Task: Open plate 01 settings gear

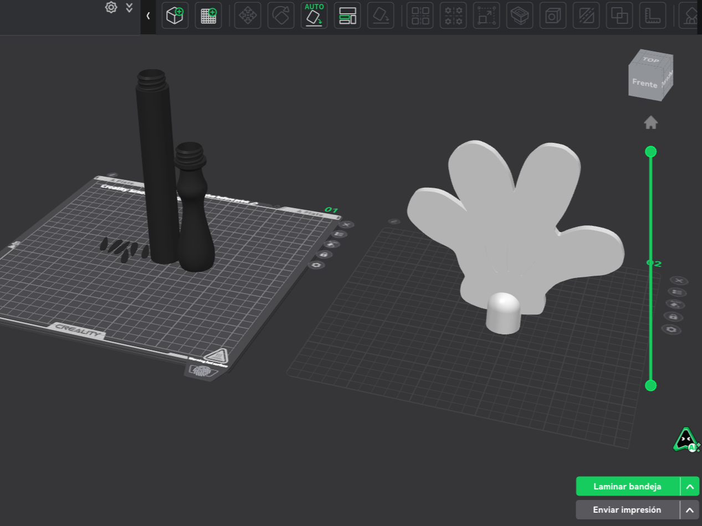Action: pos(317,265)
